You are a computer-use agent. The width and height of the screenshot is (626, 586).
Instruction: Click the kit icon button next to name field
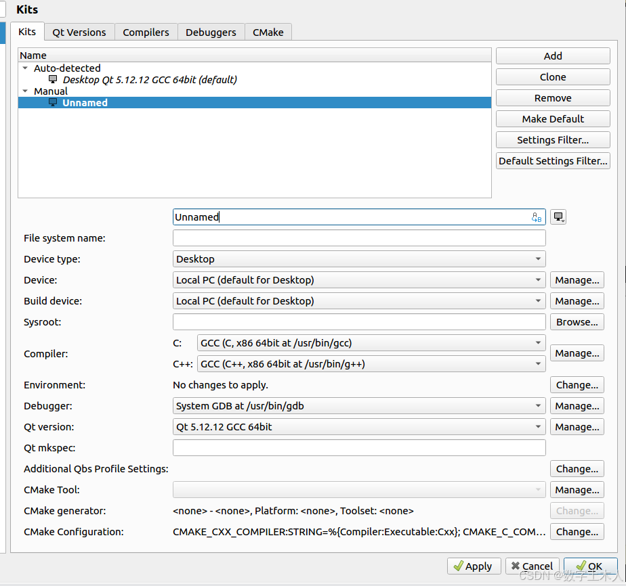(x=558, y=217)
